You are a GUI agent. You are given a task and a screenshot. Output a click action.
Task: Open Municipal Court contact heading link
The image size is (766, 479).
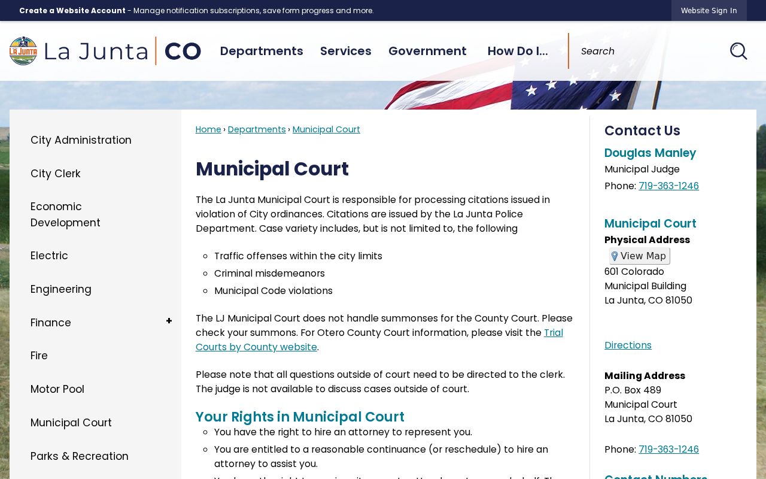click(650, 224)
